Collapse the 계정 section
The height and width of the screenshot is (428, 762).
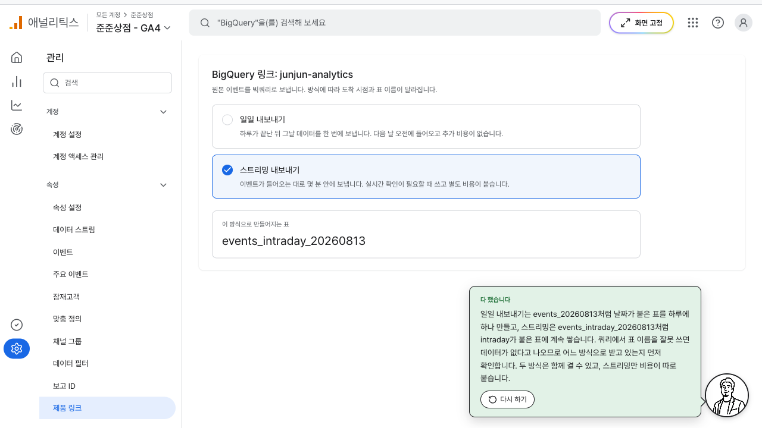coord(164,112)
